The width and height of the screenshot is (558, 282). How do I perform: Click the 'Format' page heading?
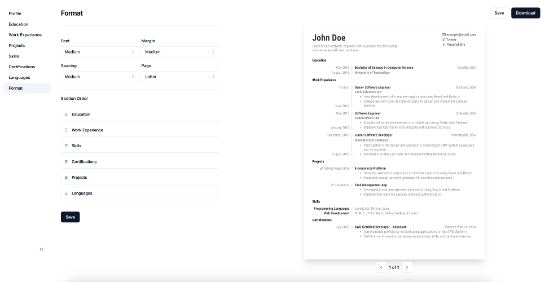[x=72, y=13]
